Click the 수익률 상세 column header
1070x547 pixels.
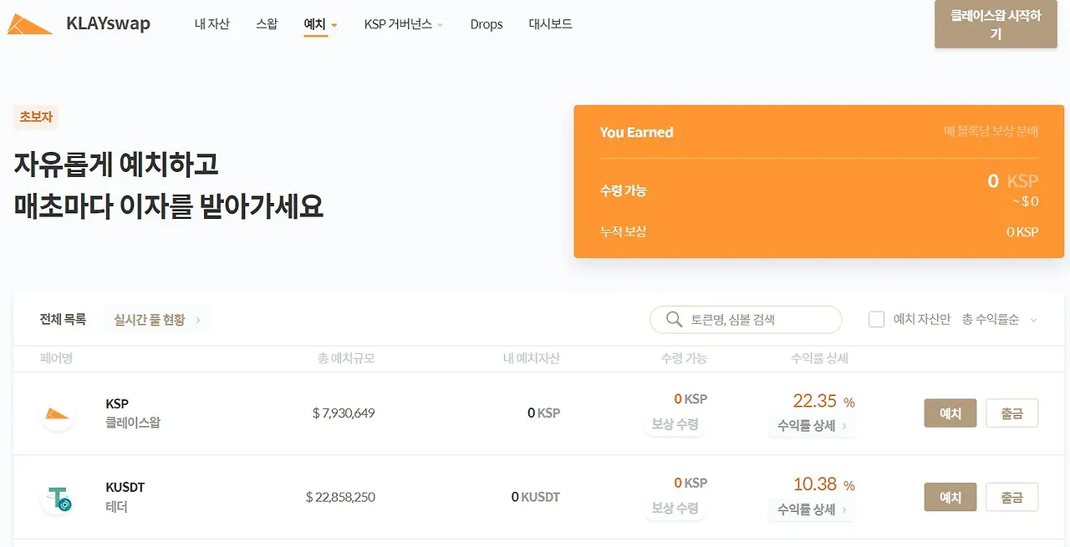pyautogui.click(x=820, y=358)
